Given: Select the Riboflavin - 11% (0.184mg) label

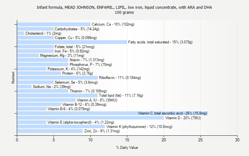Looking at the screenshot, I should [x=120, y=78].
